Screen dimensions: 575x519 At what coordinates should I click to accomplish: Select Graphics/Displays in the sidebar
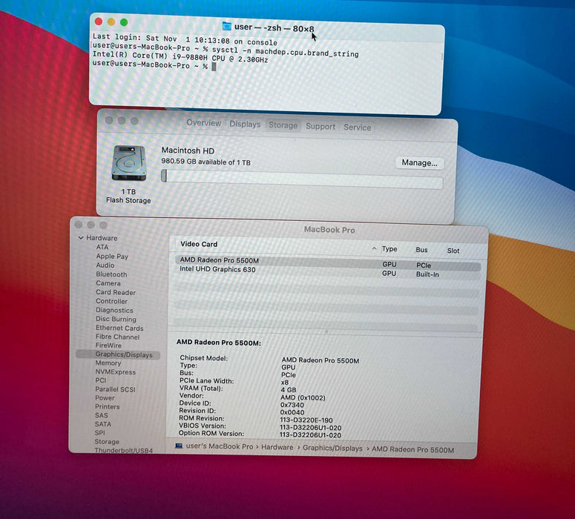[x=118, y=354]
